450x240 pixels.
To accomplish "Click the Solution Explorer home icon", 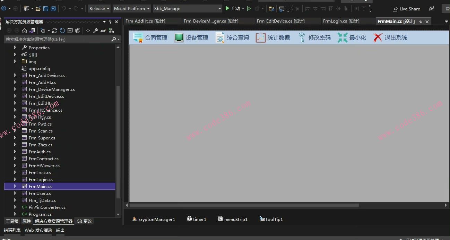I will tap(24, 31).
